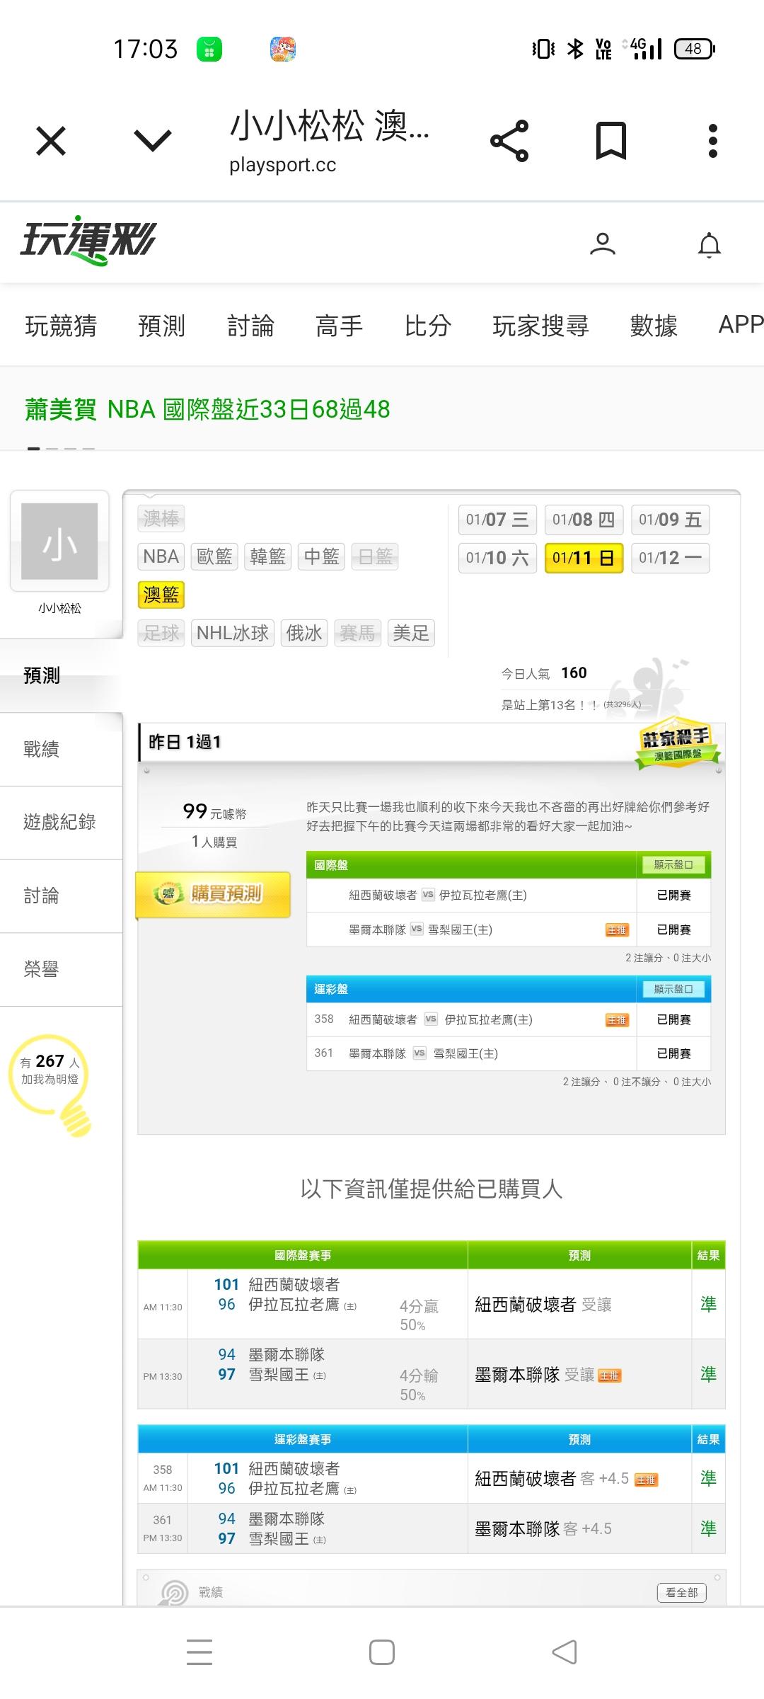The width and height of the screenshot is (764, 1699).
Task: Tap the 玩運彩 site logo
Action: pos(88,241)
